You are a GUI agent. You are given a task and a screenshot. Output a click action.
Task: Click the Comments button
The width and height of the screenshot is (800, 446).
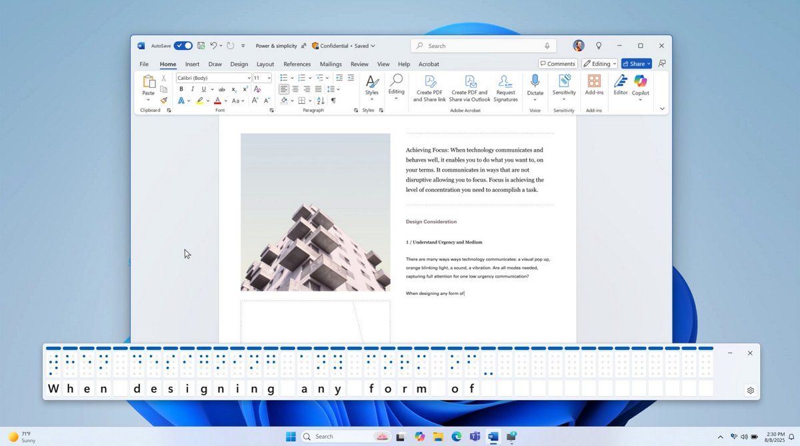[x=557, y=64]
